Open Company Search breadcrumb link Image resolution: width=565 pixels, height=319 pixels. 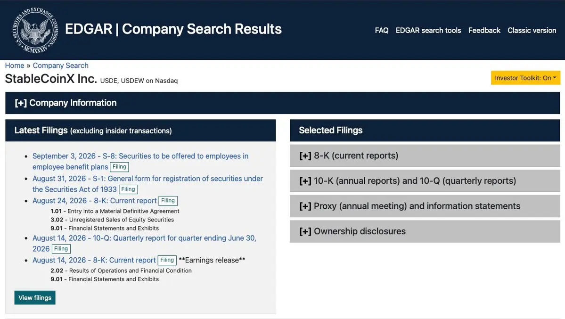(x=60, y=65)
